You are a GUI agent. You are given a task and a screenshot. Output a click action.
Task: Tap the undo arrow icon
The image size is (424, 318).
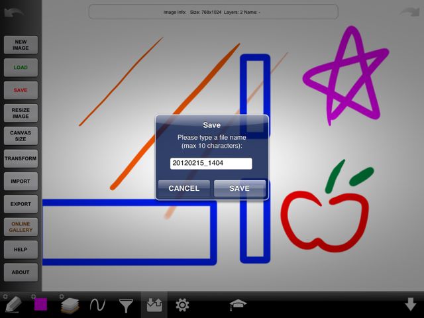(13, 13)
